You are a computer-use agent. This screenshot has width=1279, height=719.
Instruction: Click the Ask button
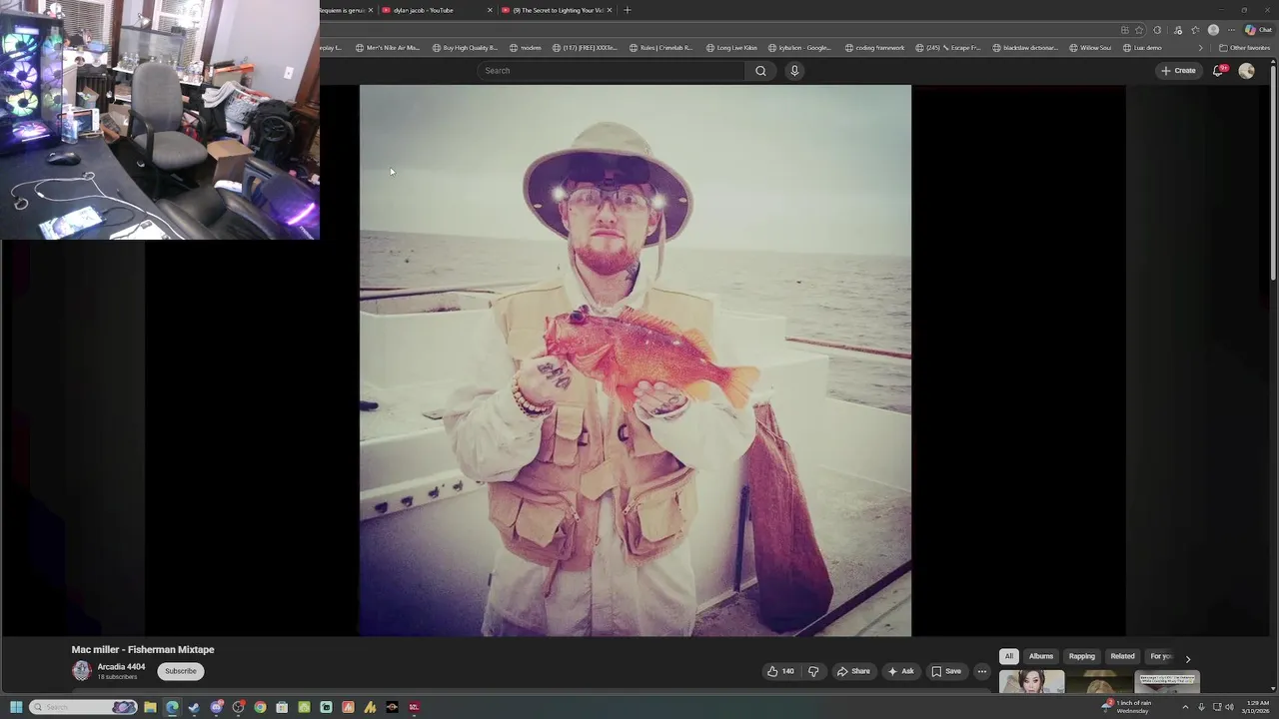900,671
